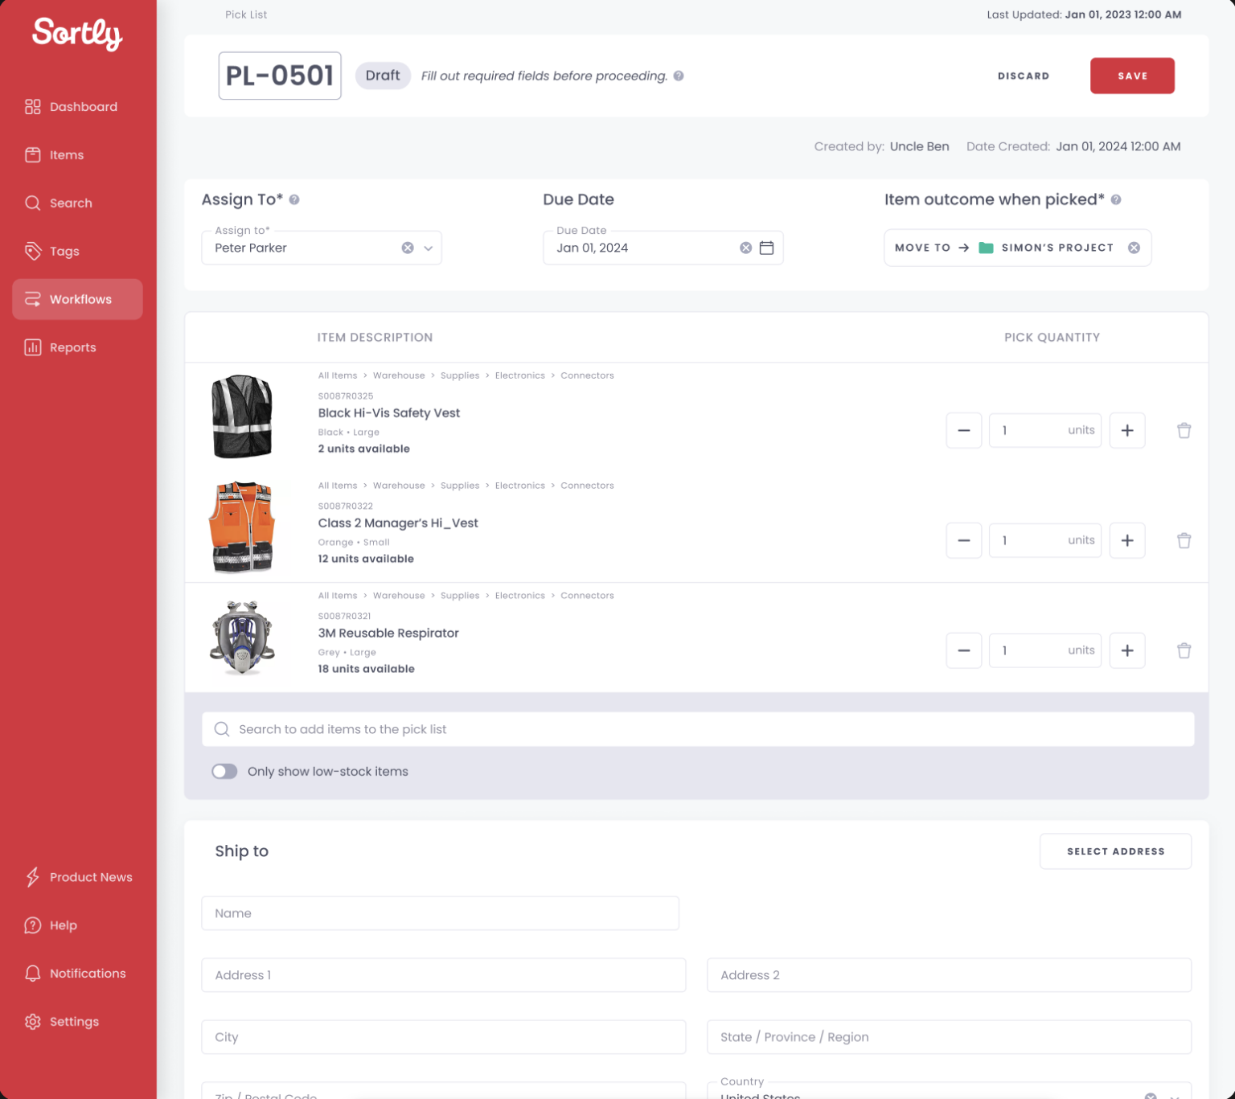Delete the Black Hi-Vis Safety Vest row
Viewport: 1235px width, 1099px height.
1184,430
